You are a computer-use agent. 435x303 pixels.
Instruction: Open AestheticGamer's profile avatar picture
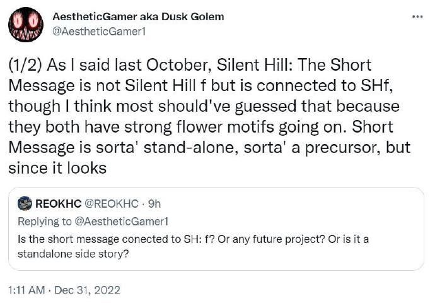pyautogui.click(x=26, y=25)
